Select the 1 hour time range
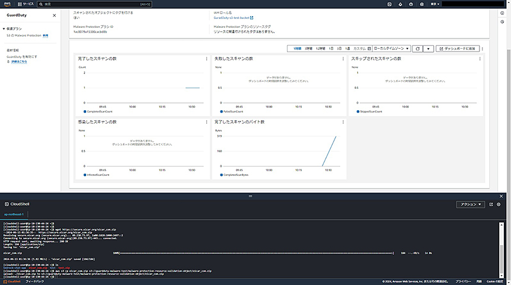 297,49
